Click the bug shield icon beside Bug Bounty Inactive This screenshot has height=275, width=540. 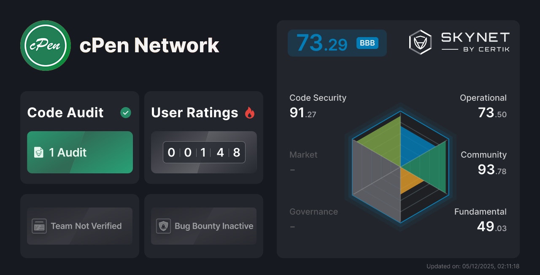point(163,226)
